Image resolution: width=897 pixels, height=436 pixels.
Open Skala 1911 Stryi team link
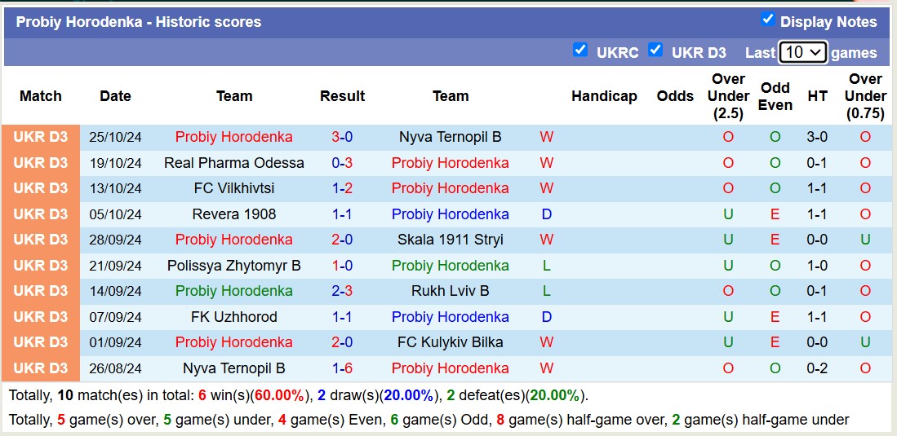(x=451, y=240)
